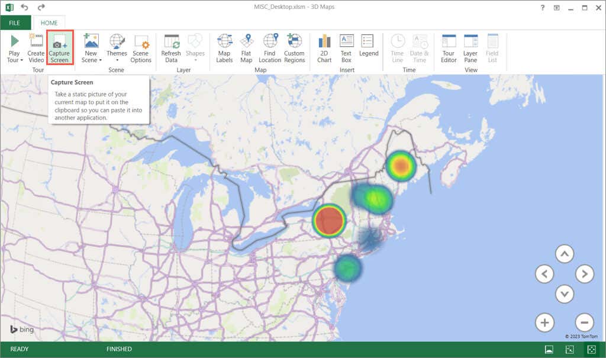Click the orange-centered heat spot in Maine
This screenshot has width=606, height=358.
[x=401, y=166]
